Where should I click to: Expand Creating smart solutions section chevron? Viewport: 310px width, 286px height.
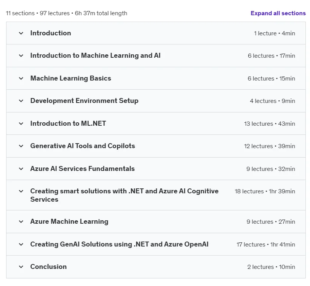(21, 191)
